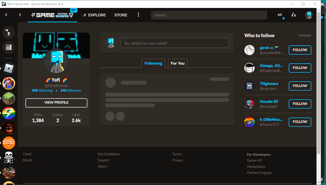Open the game library icon in sidebar
The image size is (326, 185).
point(9,47)
